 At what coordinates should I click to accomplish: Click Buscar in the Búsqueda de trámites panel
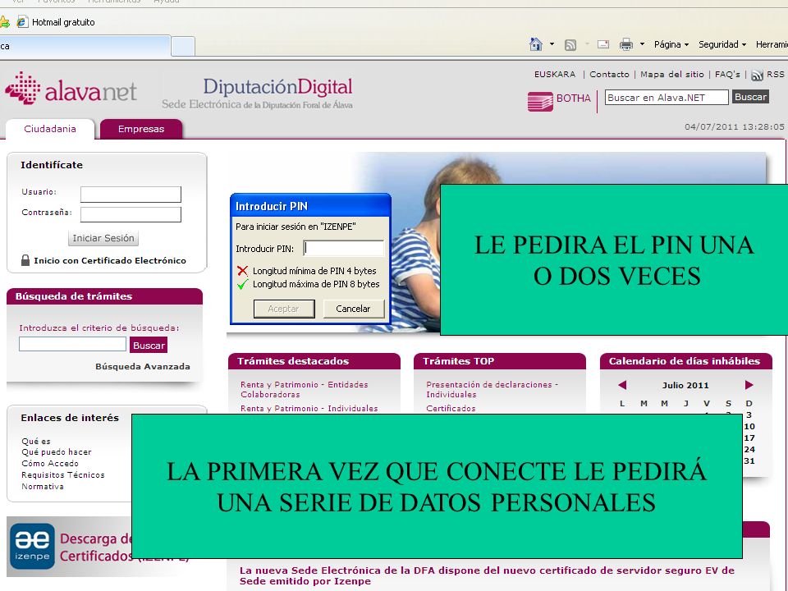[x=149, y=346]
